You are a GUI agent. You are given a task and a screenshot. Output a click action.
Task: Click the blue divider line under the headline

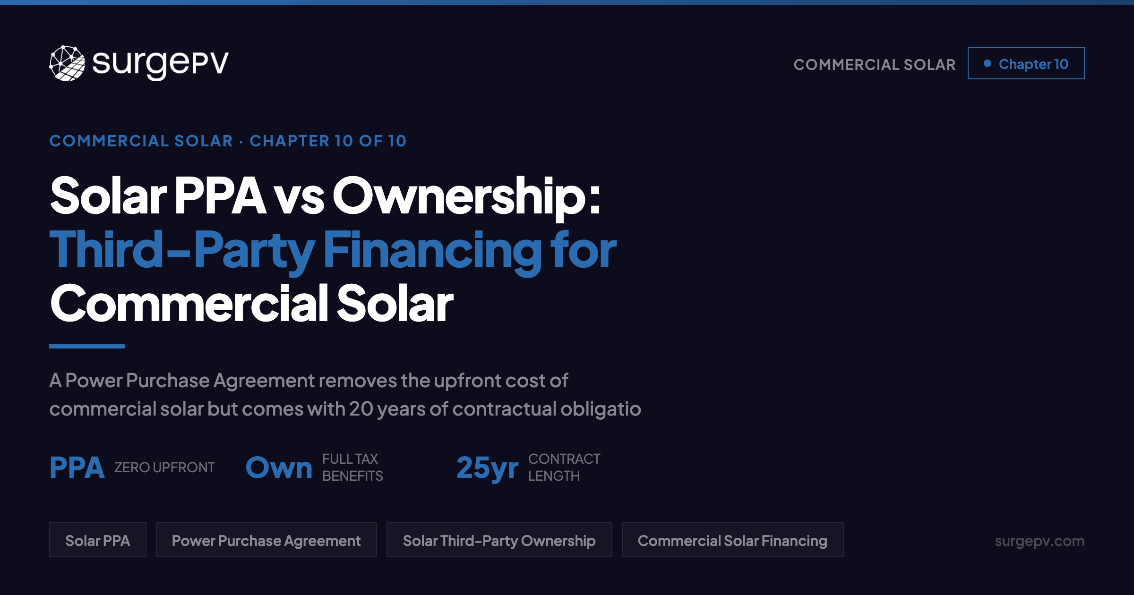point(87,346)
